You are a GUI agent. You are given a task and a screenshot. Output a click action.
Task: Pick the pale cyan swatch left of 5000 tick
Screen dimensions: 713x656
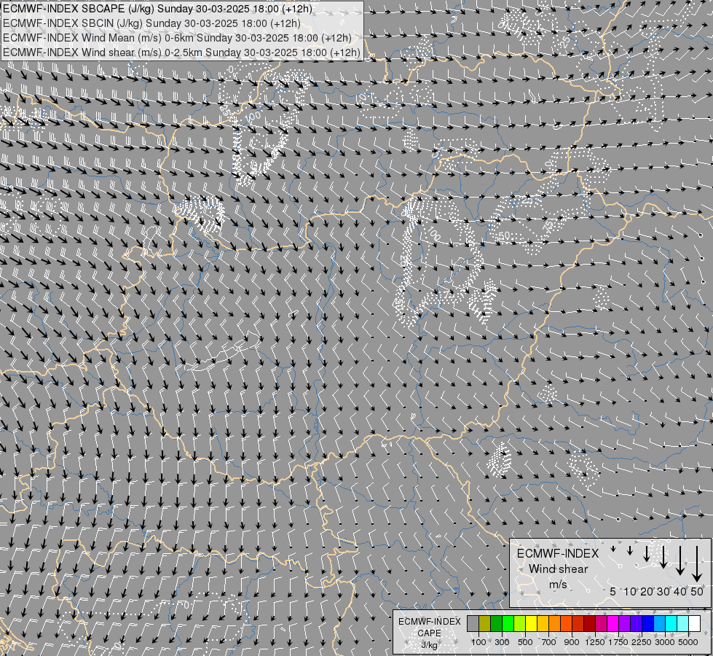[683, 623]
